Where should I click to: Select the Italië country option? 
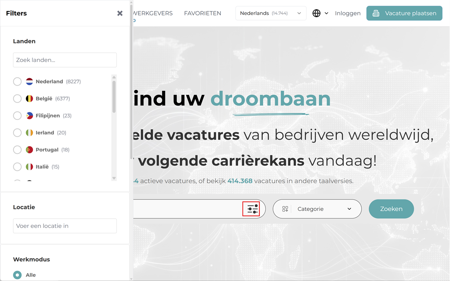[x=17, y=167]
